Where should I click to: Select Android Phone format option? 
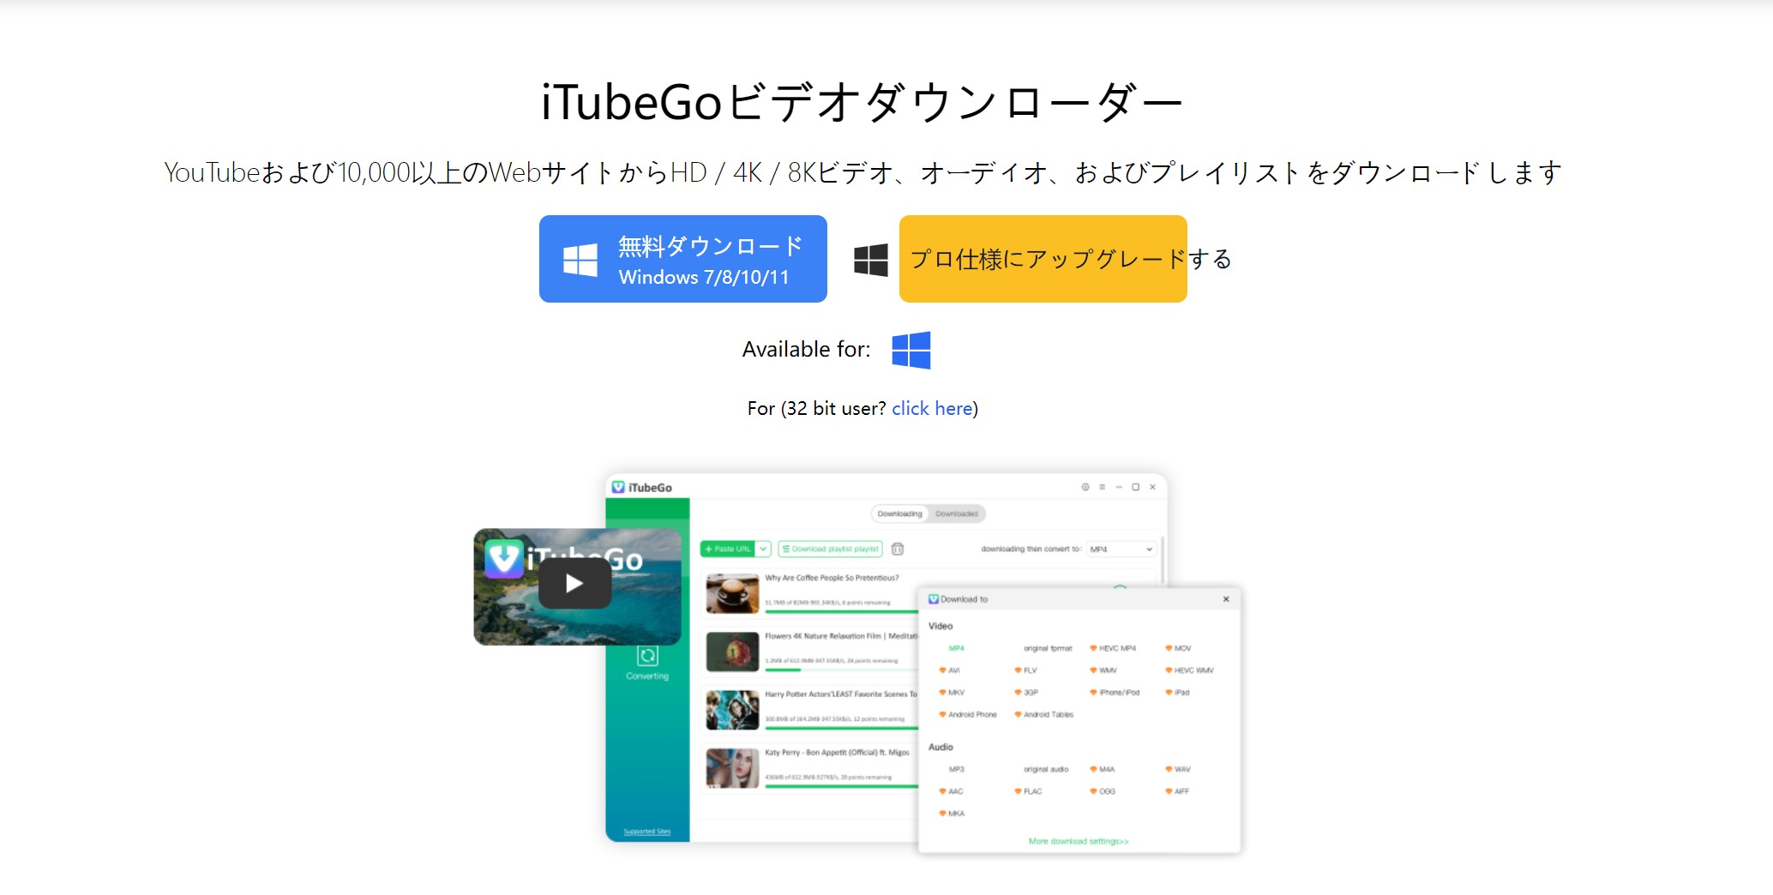(968, 715)
